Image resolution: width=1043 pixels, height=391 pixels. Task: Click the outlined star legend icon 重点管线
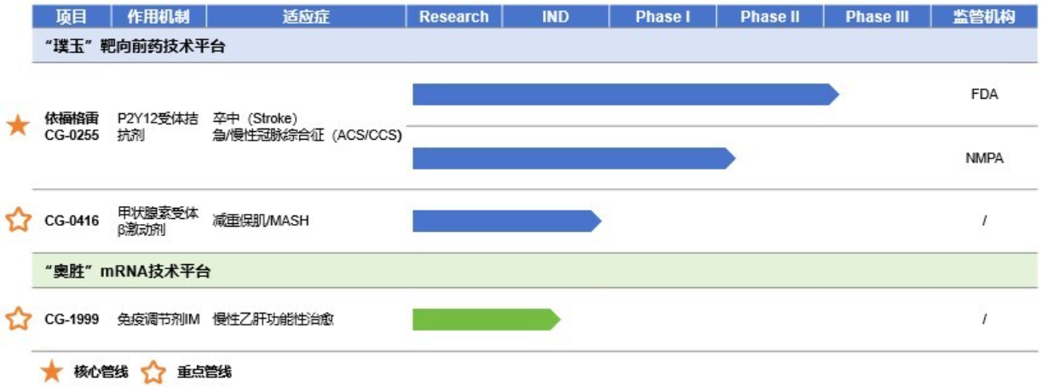coord(153,372)
